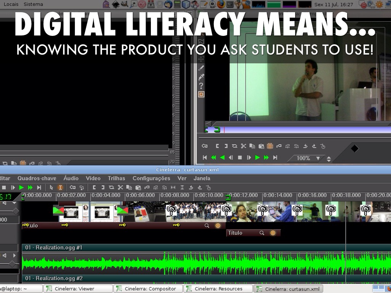Click the copy icon in compositor toolbar
Image resolution: width=391 pixels, height=293 pixels.
(252, 146)
